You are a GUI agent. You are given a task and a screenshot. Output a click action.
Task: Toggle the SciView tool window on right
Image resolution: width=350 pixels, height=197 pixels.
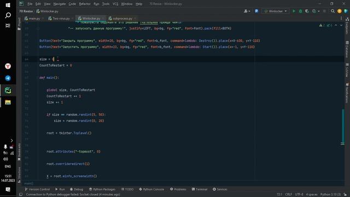(347, 70)
